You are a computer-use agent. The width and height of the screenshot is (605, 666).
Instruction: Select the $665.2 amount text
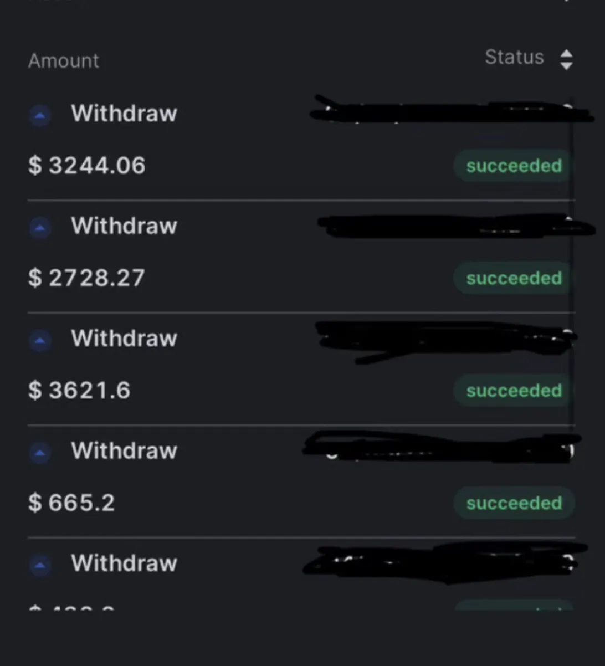(71, 503)
